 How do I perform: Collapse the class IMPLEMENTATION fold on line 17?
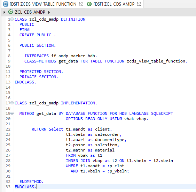tap(12, 103)
